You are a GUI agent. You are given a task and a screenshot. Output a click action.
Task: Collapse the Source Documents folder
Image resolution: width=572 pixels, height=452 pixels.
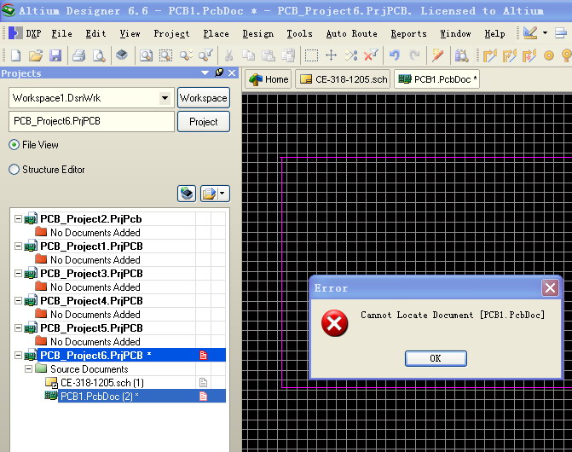[x=28, y=368]
